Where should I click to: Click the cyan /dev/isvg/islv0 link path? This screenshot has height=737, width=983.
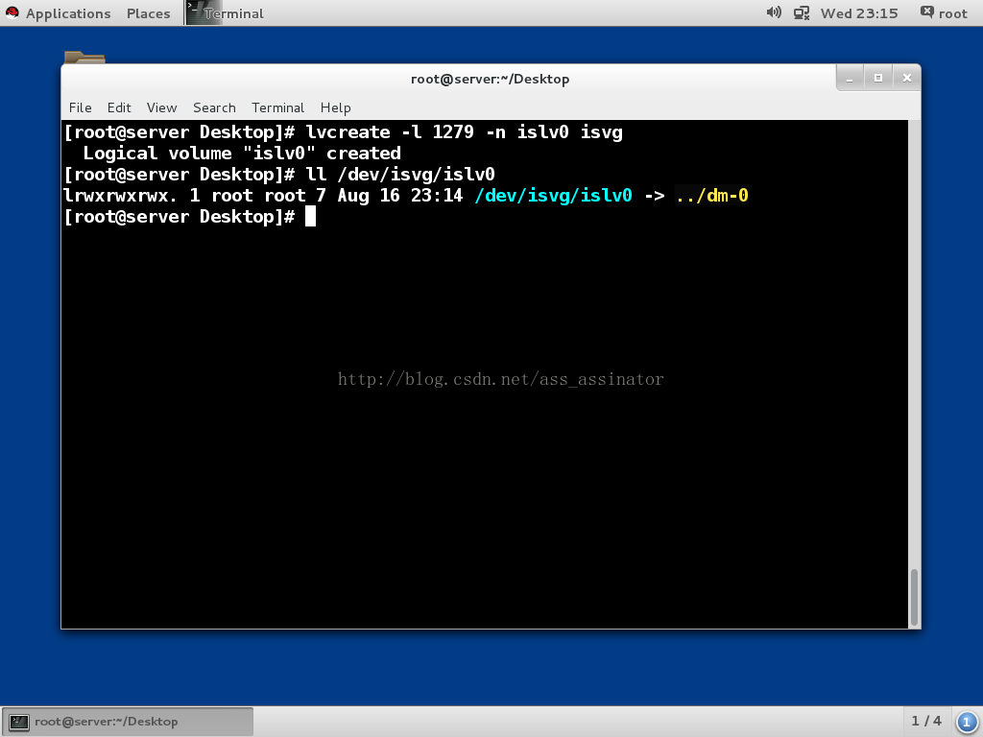tap(553, 196)
